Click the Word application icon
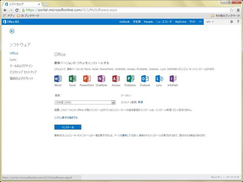243x182 pixels. [x=58, y=79]
